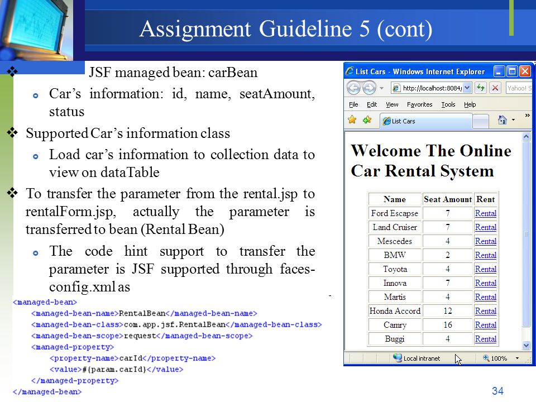Open the recent pages dropdown beside Forward
This screenshot has height=402, width=536.
coord(381,88)
